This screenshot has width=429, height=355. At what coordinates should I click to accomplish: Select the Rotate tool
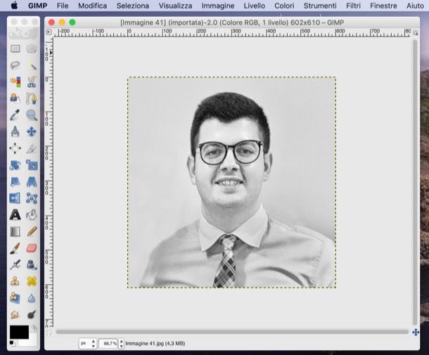pos(15,165)
